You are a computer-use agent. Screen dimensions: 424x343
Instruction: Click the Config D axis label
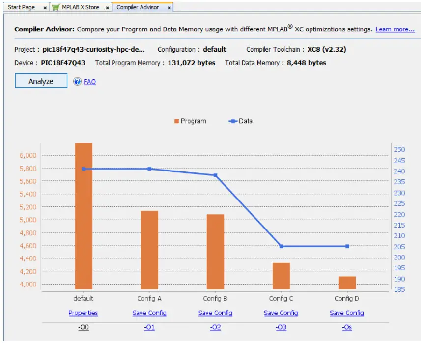point(347,299)
